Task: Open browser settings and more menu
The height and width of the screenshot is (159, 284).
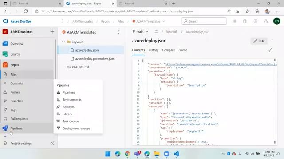Action: (278, 11)
